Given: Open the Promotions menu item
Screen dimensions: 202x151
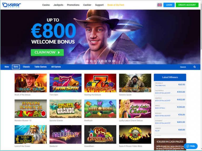Looking at the screenshot, I should pyautogui.click(x=73, y=5).
